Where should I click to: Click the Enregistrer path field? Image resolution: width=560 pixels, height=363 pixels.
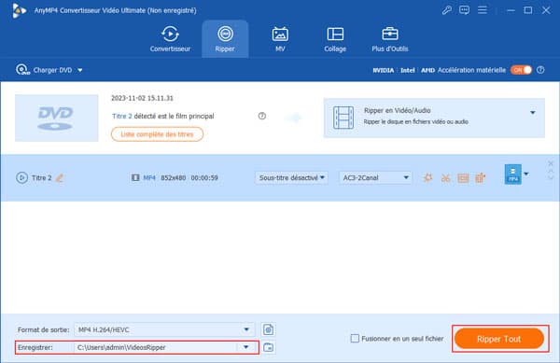click(155, 347)
